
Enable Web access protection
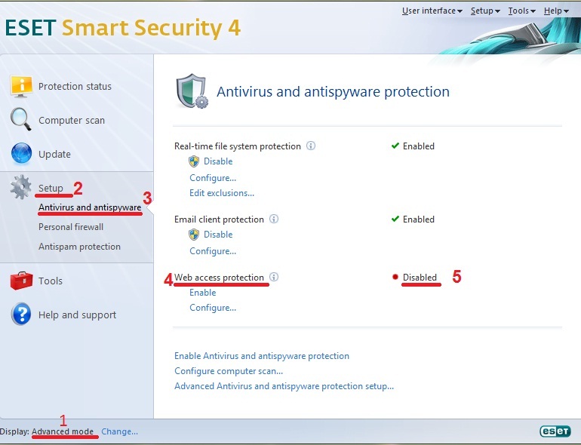(203, 293)
